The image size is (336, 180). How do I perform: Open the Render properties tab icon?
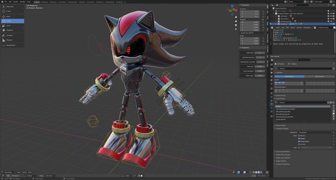point(271,69)
